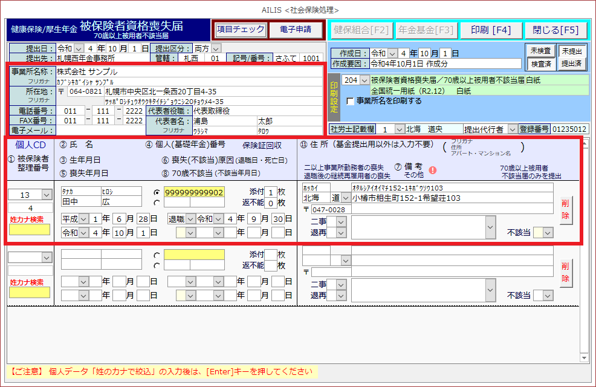Click the 項目チェック button
The image size is (596, 387).
241,29
